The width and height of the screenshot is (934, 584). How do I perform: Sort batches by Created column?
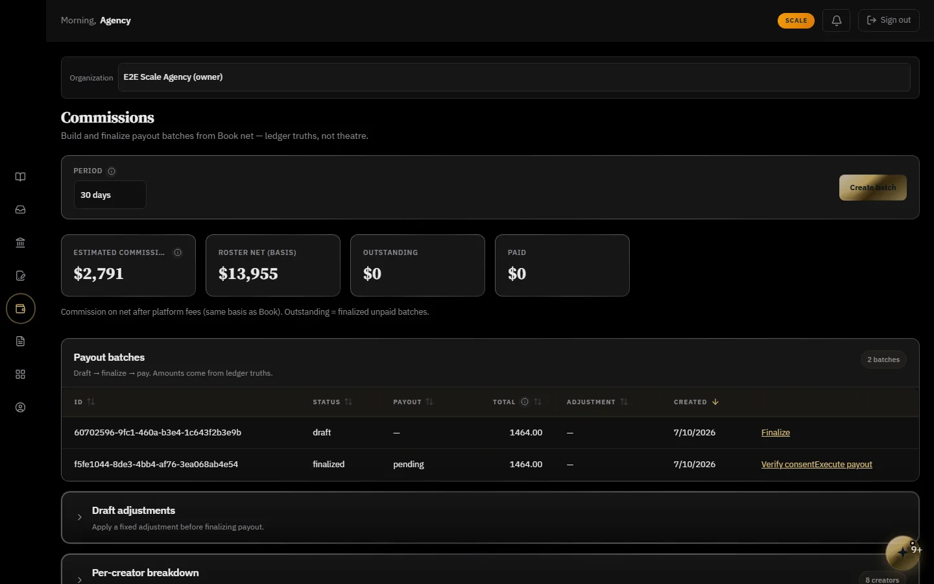pos(696,402)
